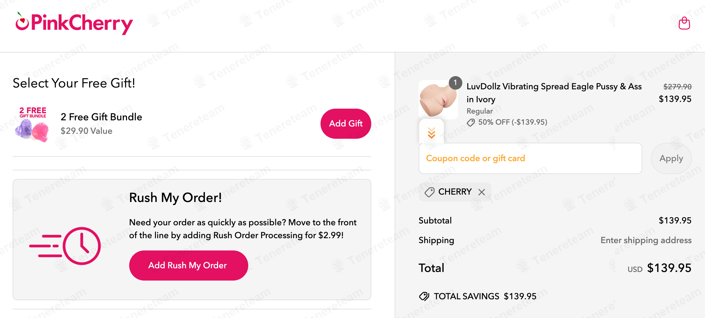Click the 50% OFF discount tag icon
Image resolution: width=705 pixels, height=318 pixels.
[x=471, y=123]
